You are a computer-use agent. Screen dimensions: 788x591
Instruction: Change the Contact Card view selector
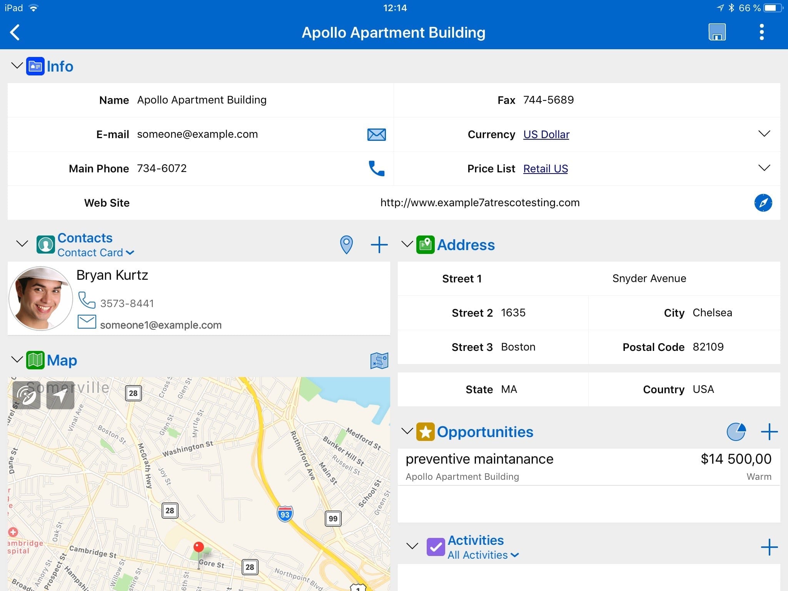coord(95,252)
